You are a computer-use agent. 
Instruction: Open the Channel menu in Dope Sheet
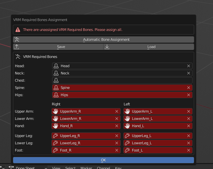pos(104,168)
